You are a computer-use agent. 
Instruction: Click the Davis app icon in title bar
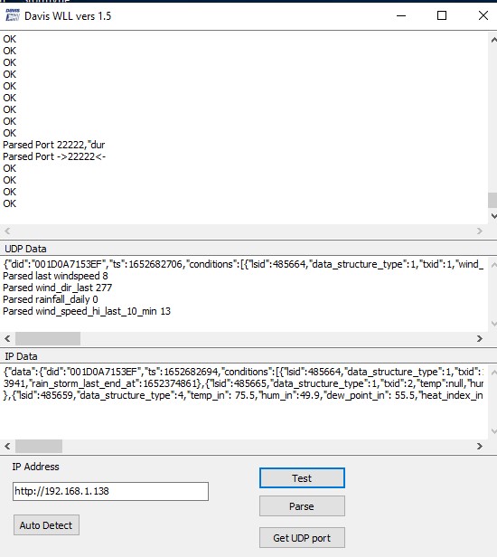click(x=13, y=15)
